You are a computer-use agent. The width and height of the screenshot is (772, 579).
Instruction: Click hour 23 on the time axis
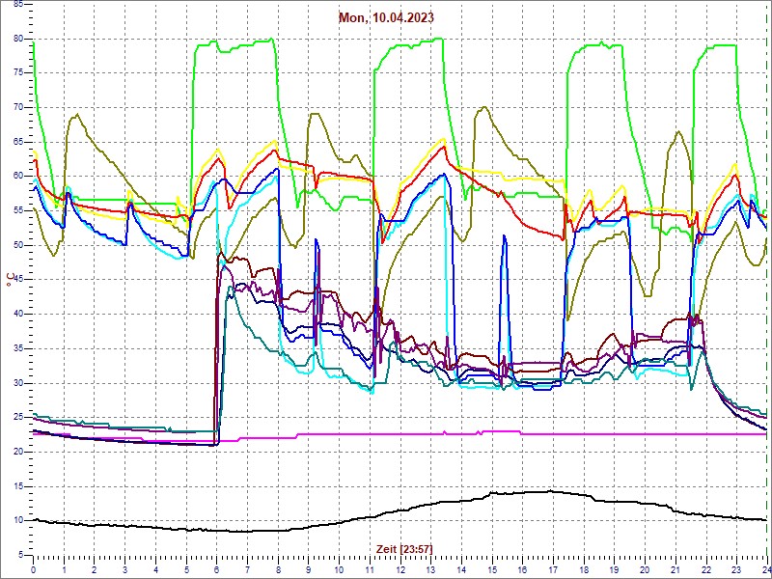736,569
